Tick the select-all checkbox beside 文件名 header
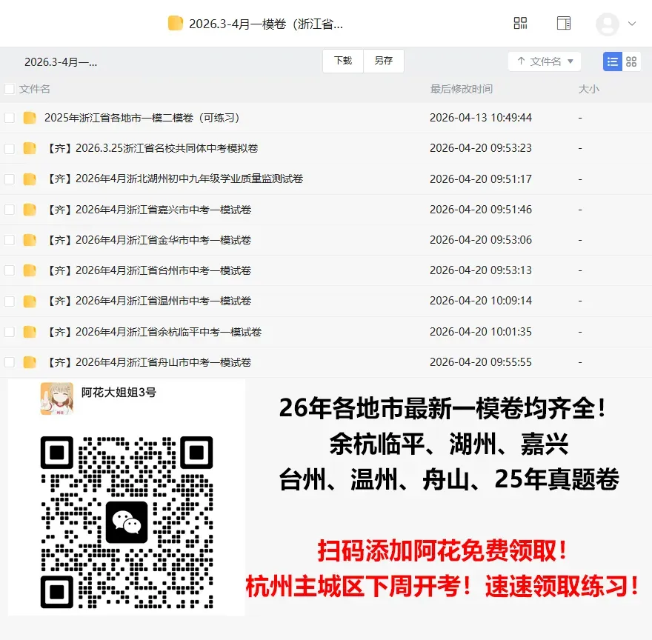The image size is (652, 640). click(x=9, y=89)
